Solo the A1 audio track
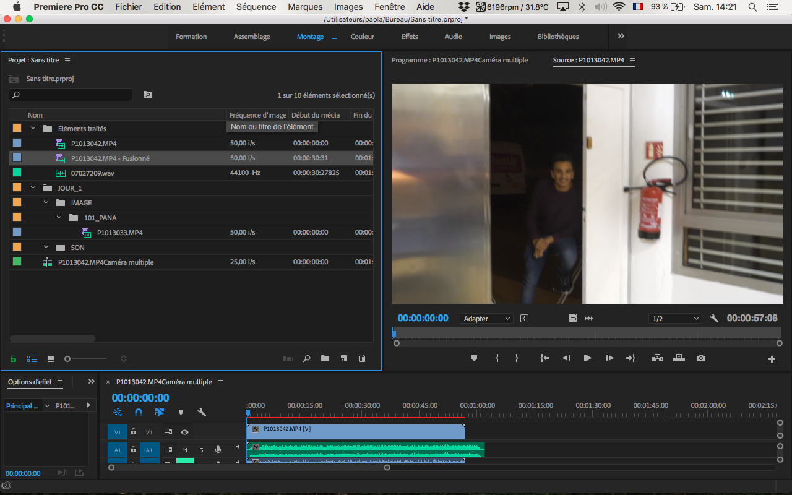Image resolution: width=792 pixels, height=495 pixels. pos(201,450)
